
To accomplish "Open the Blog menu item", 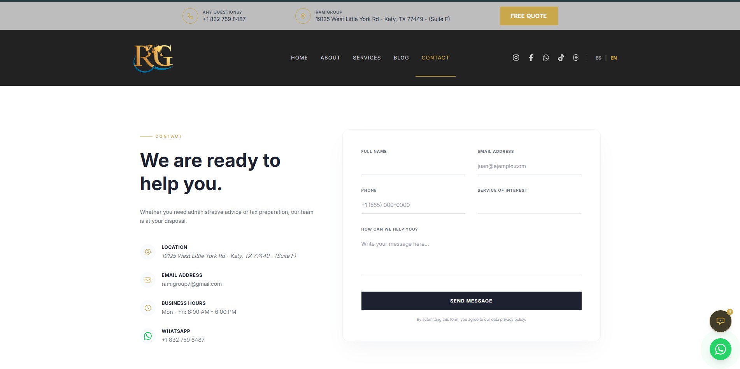I will pos(401,58).
